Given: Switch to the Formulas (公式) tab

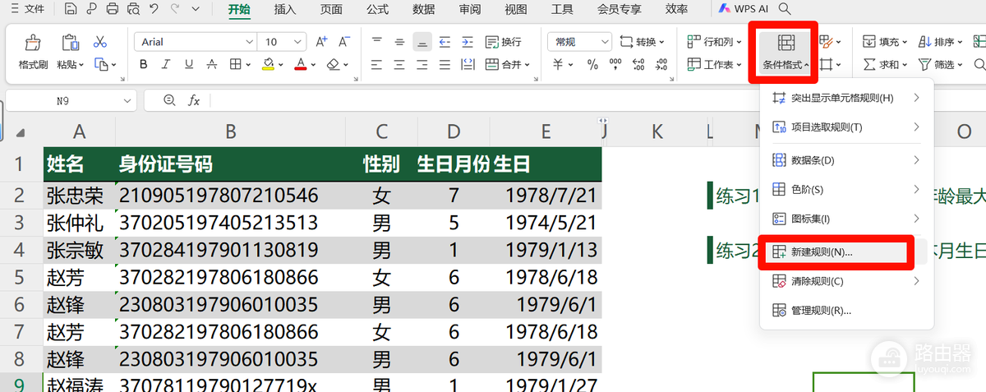Looking at the screenshot, I should coord(377,9).
